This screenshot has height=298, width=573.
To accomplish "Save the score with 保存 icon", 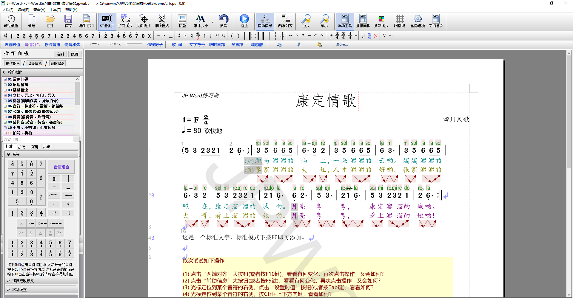I will click(68, 21).
